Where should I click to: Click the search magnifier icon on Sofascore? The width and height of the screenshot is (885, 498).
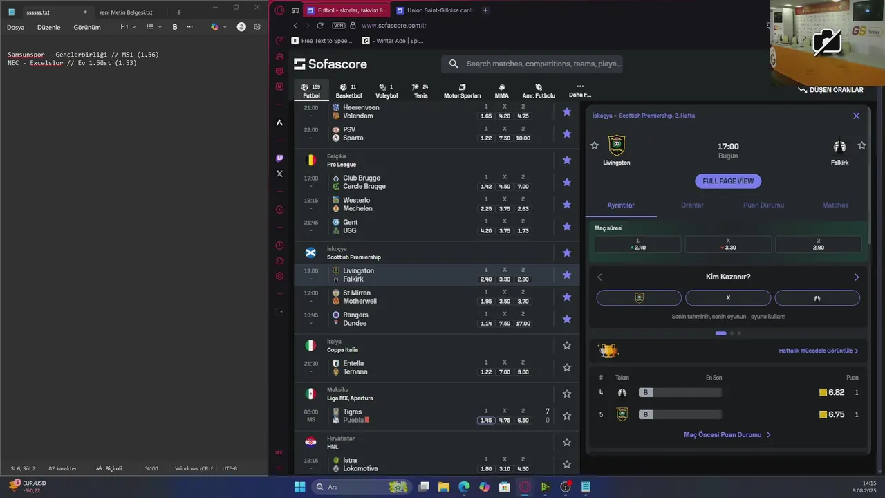click(x=454, y=64)
